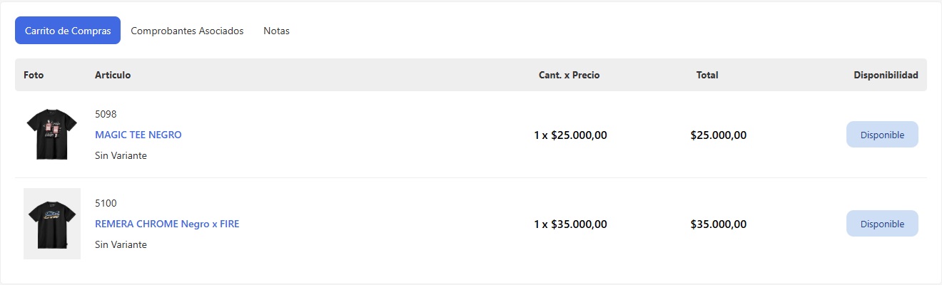Viewport: 942px width, 285px height.
Task: Click the Disponibilidad column header
Action: pyautogui.click(x=886, y=75)
